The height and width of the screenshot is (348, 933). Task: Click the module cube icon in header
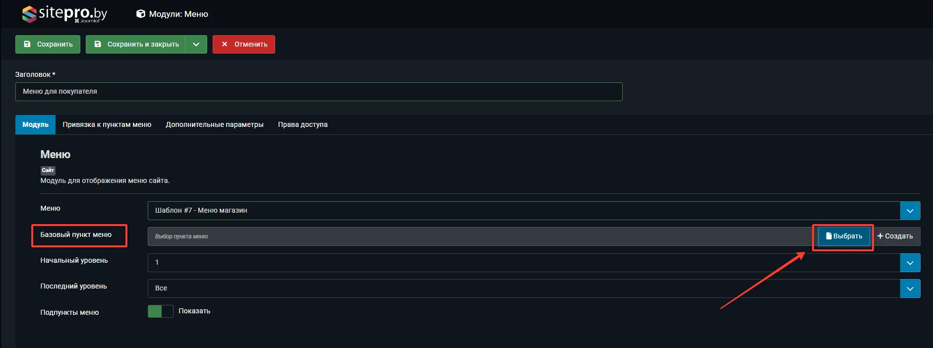(x=141, y=14)
